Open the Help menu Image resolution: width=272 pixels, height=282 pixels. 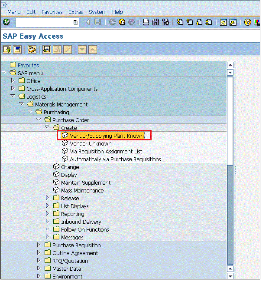coord(117,12)
